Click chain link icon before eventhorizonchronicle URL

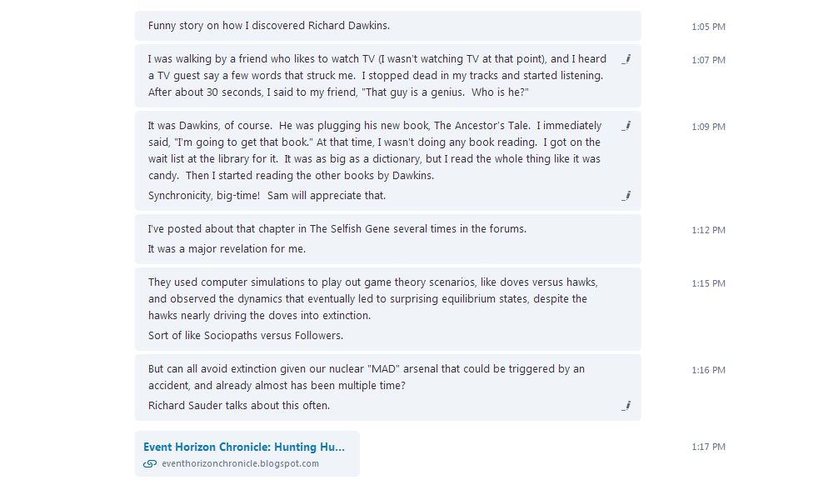150,464
